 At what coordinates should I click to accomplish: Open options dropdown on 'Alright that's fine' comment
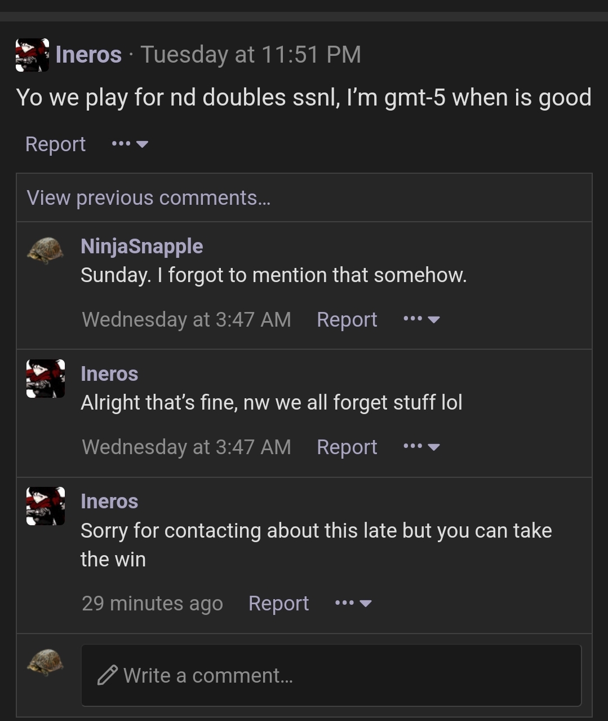tap(421, 447)
